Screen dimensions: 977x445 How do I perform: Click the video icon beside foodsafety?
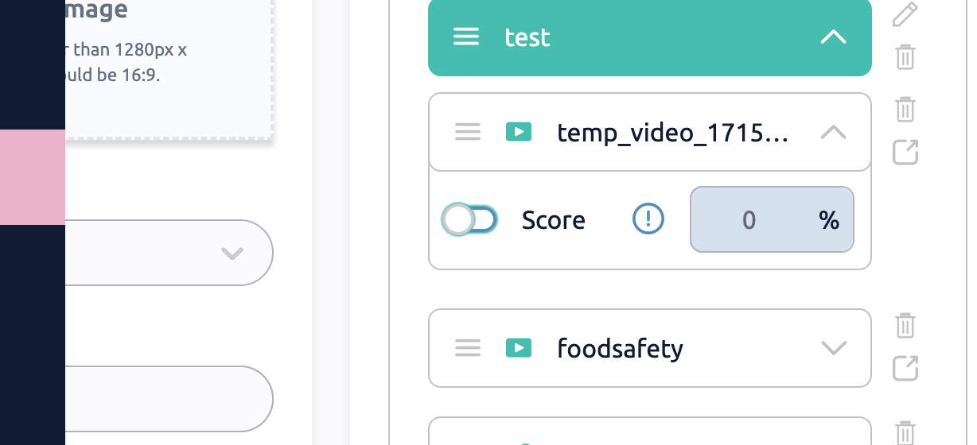click(519, 348)
